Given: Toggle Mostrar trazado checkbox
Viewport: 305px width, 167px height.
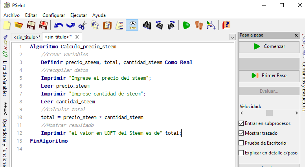Looking at the screenshot, I should [241, 133].
